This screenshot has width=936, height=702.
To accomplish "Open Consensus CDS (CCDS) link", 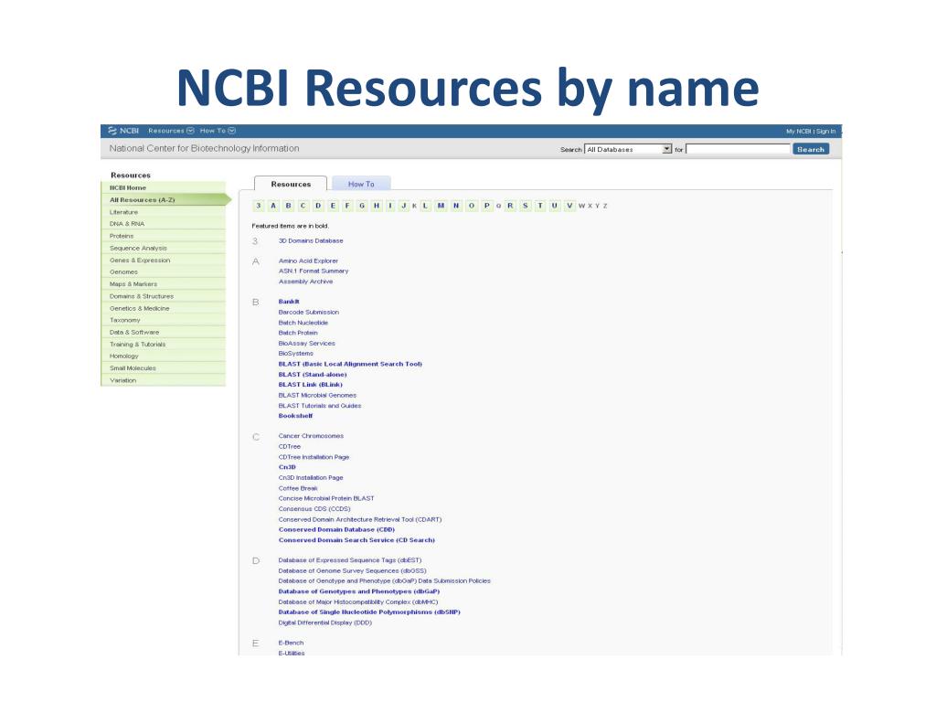I will (314, 508).
